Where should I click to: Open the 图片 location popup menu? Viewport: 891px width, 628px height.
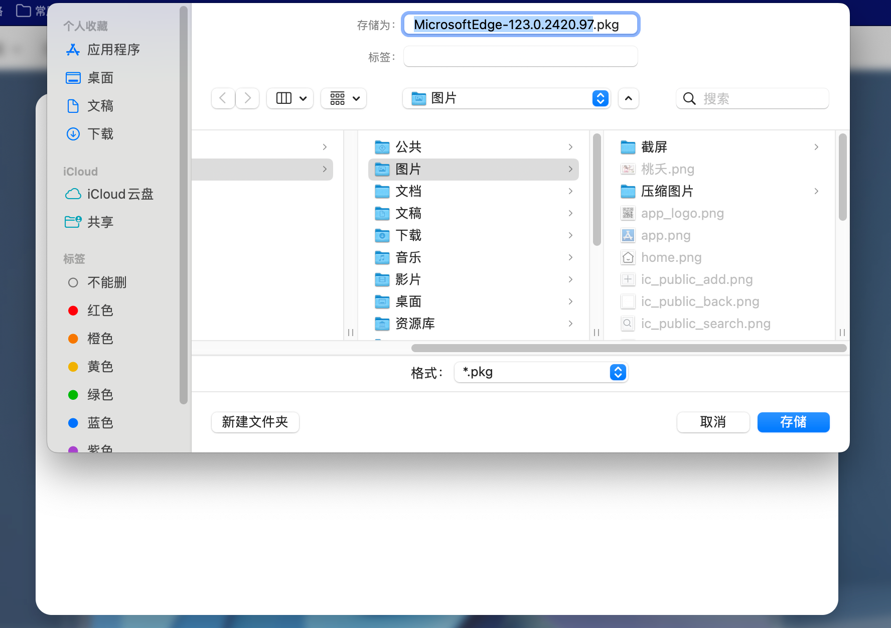click(506, 98)
